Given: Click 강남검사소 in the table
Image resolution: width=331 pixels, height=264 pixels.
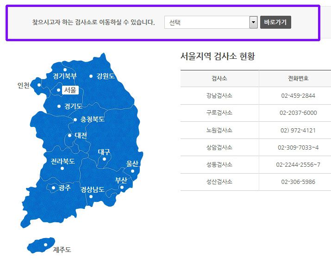Looking at the screenshot, I should click(219, 95).
